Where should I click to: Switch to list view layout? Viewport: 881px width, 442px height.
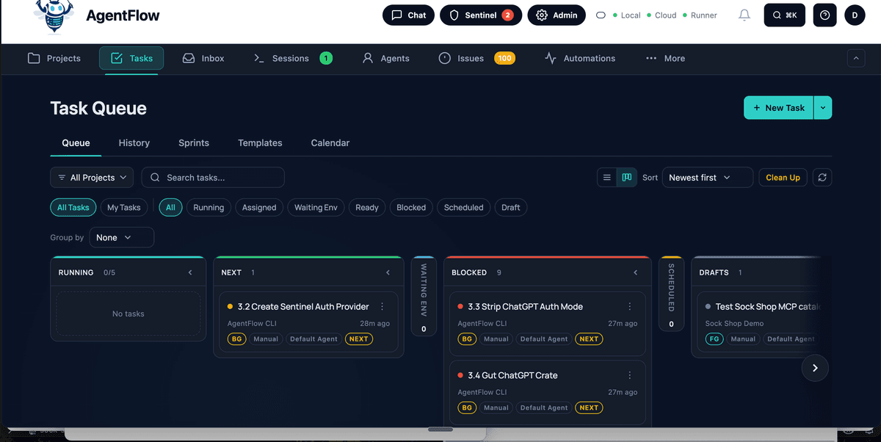point(606,177)
